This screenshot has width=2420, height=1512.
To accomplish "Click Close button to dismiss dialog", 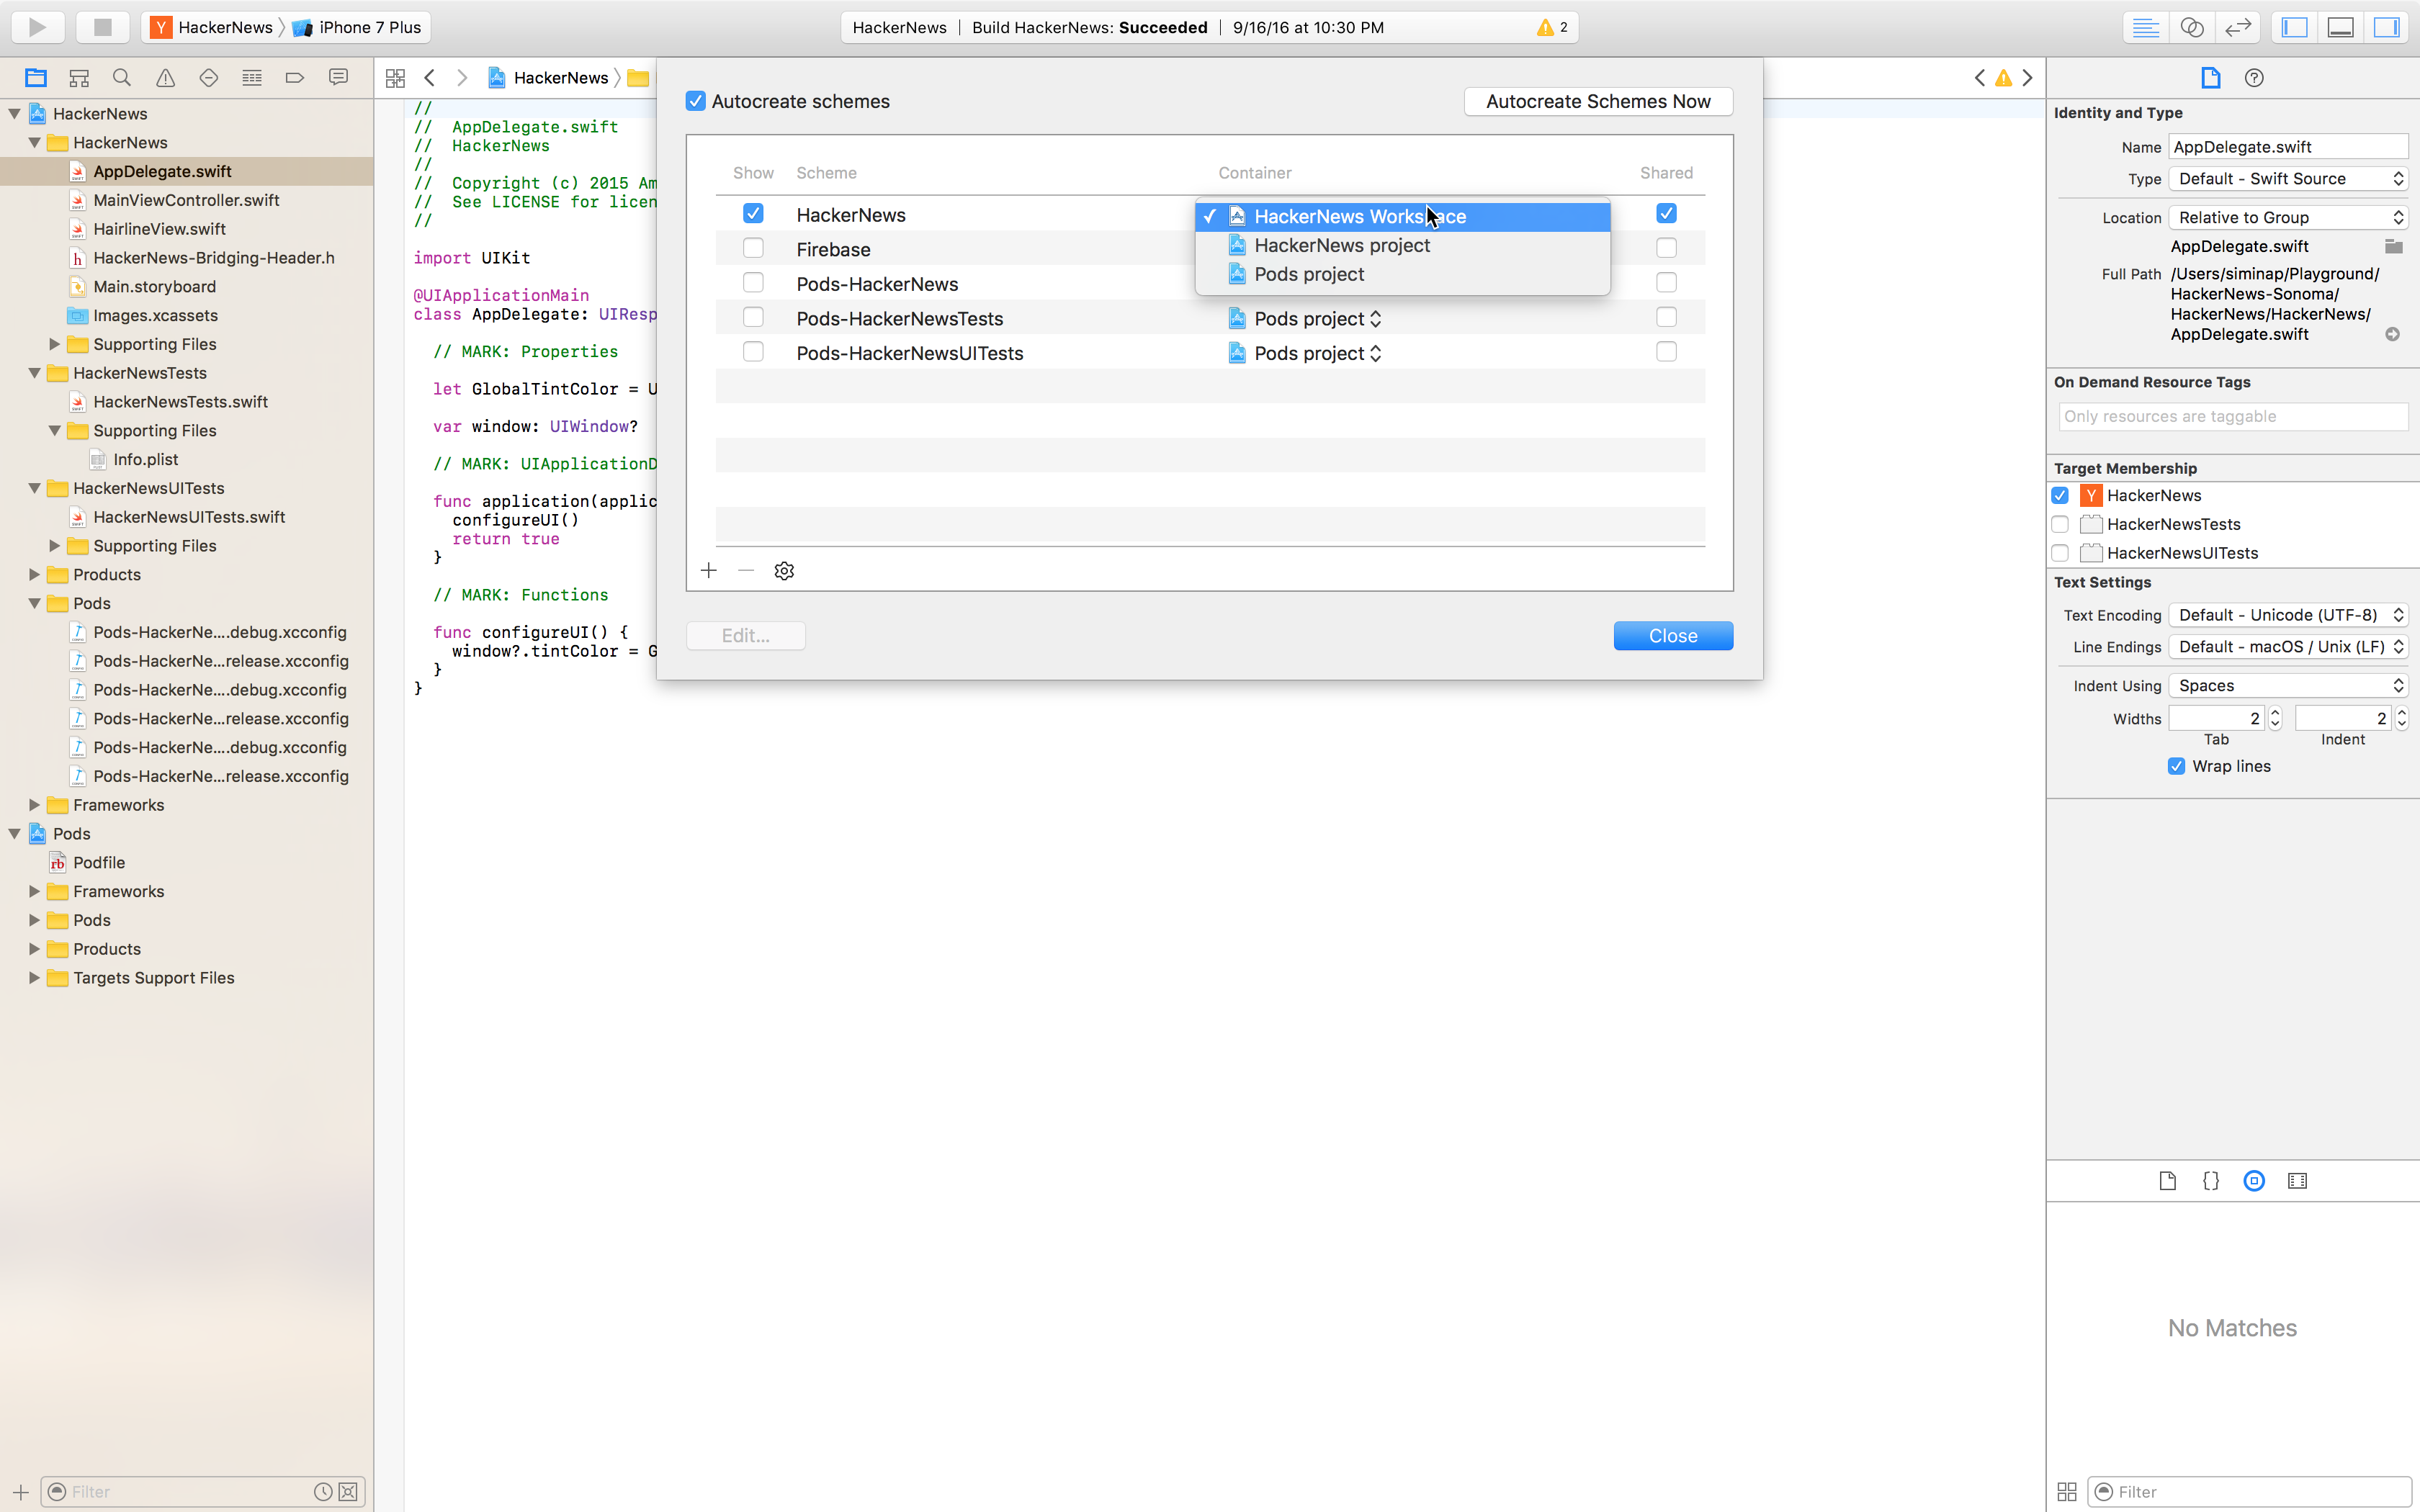I will pyautogui.click(x=1672, y=634).
